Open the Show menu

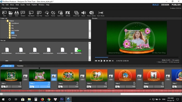[12, 5]
